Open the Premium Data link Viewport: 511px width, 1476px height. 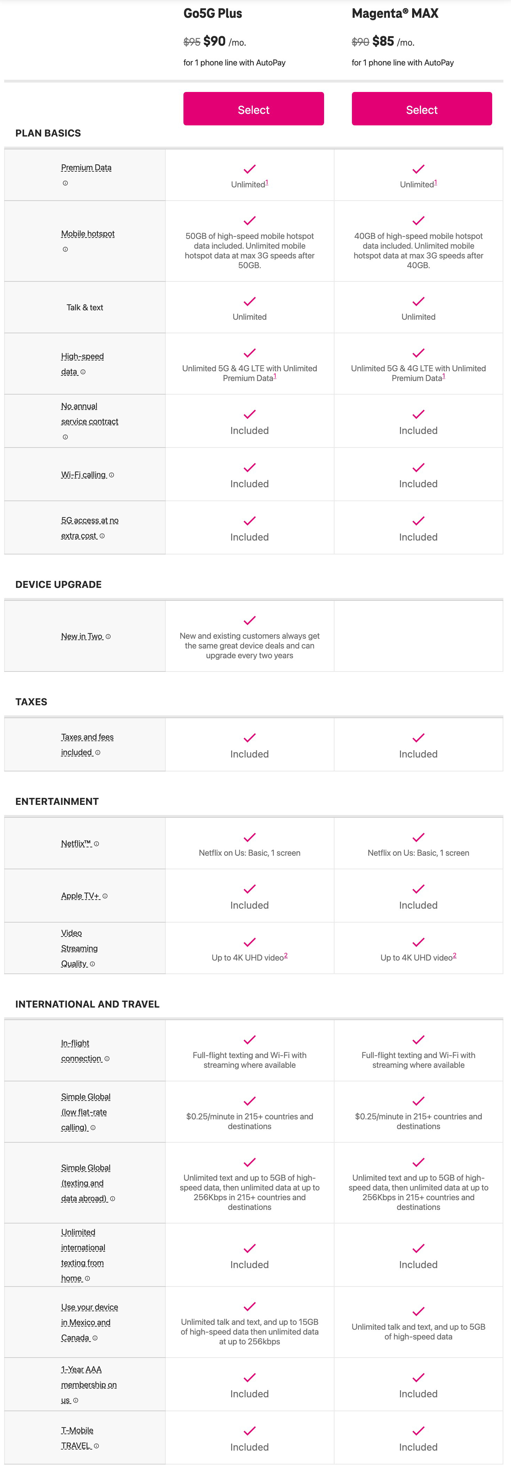(87, 168)
